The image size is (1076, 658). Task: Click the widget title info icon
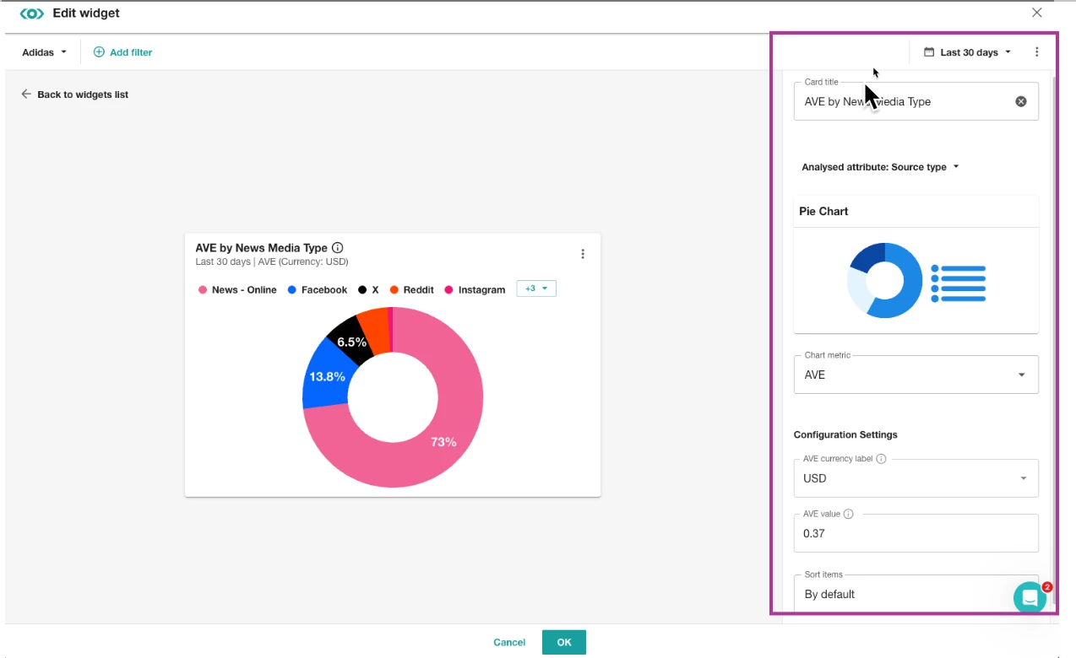click(x=338, y=248)
